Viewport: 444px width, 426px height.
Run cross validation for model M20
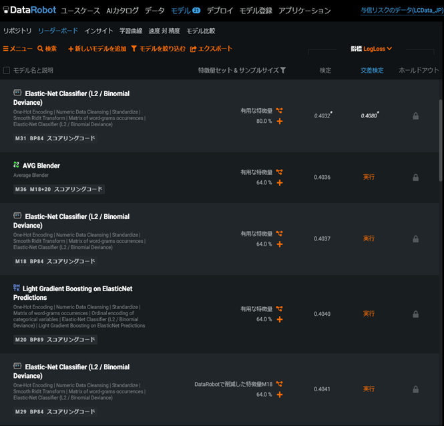pyautogui.click(x=369, y=314)
